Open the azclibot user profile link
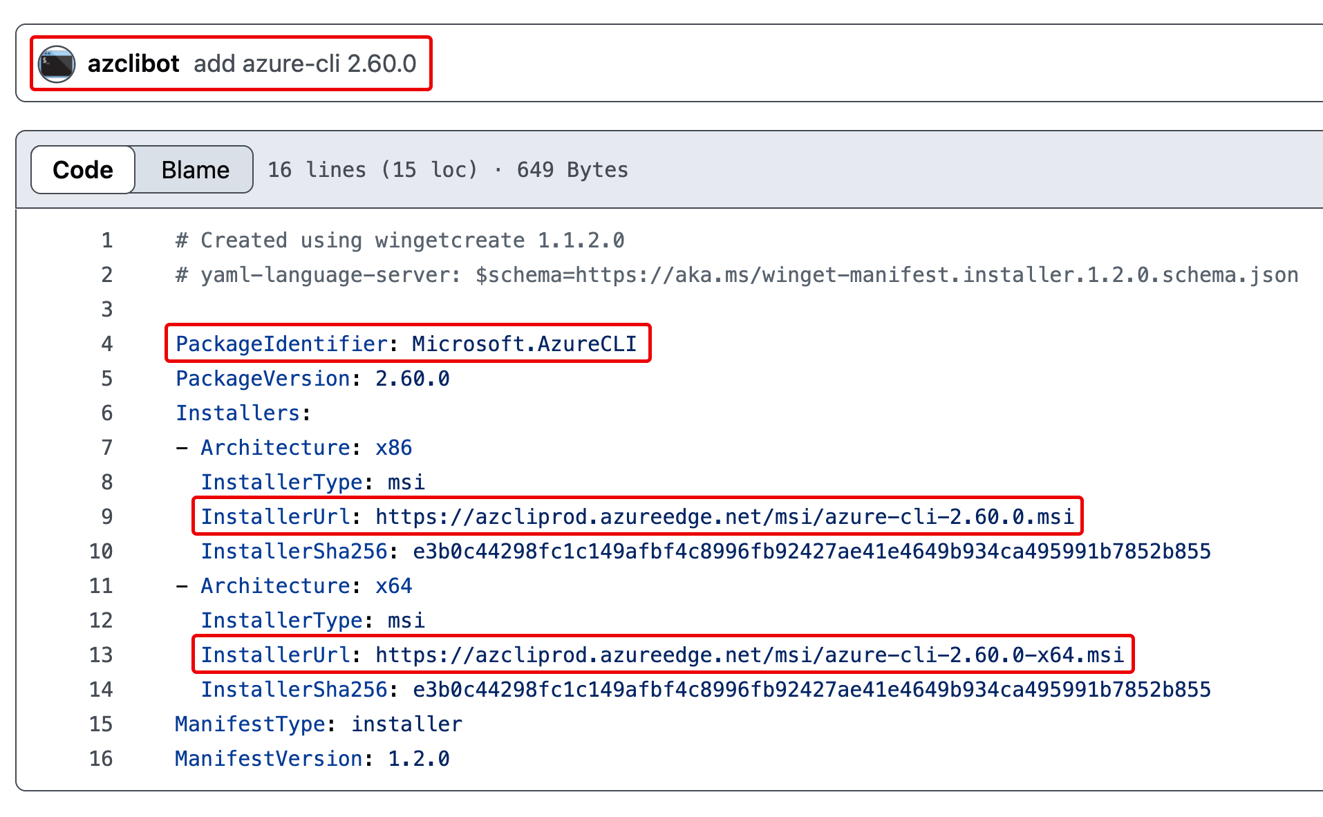 [133, 64]
